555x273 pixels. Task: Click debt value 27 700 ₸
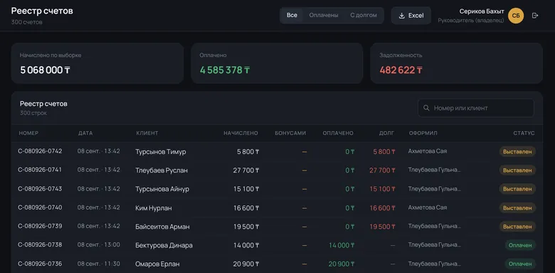point(382,170)
